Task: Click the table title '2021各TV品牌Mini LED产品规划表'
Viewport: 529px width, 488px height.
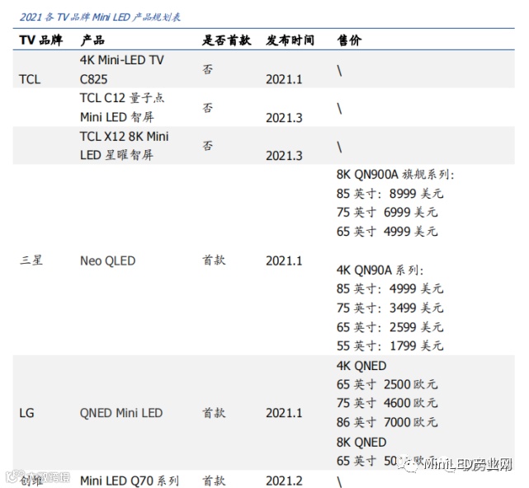Action: [100, 16]
